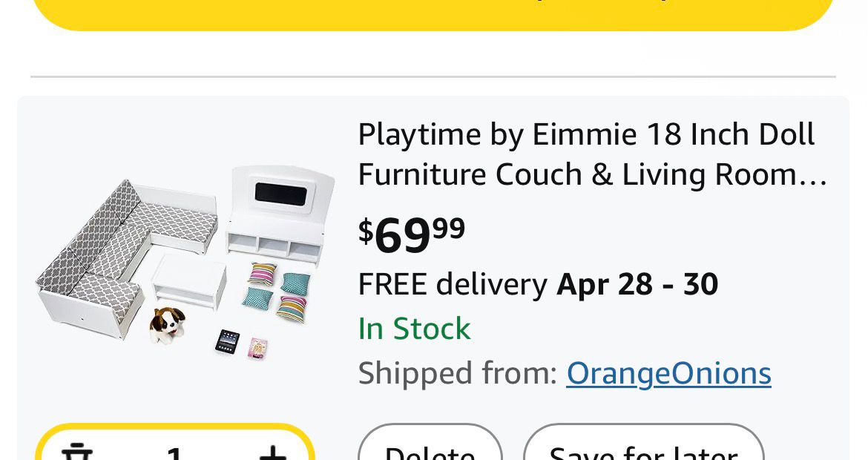Click the white coffee table in photo

coord(189,283)
